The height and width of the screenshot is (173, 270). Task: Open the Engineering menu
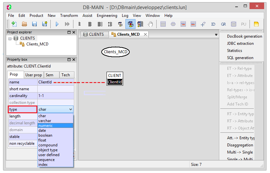pyautogui.click(x=107, y=16)
